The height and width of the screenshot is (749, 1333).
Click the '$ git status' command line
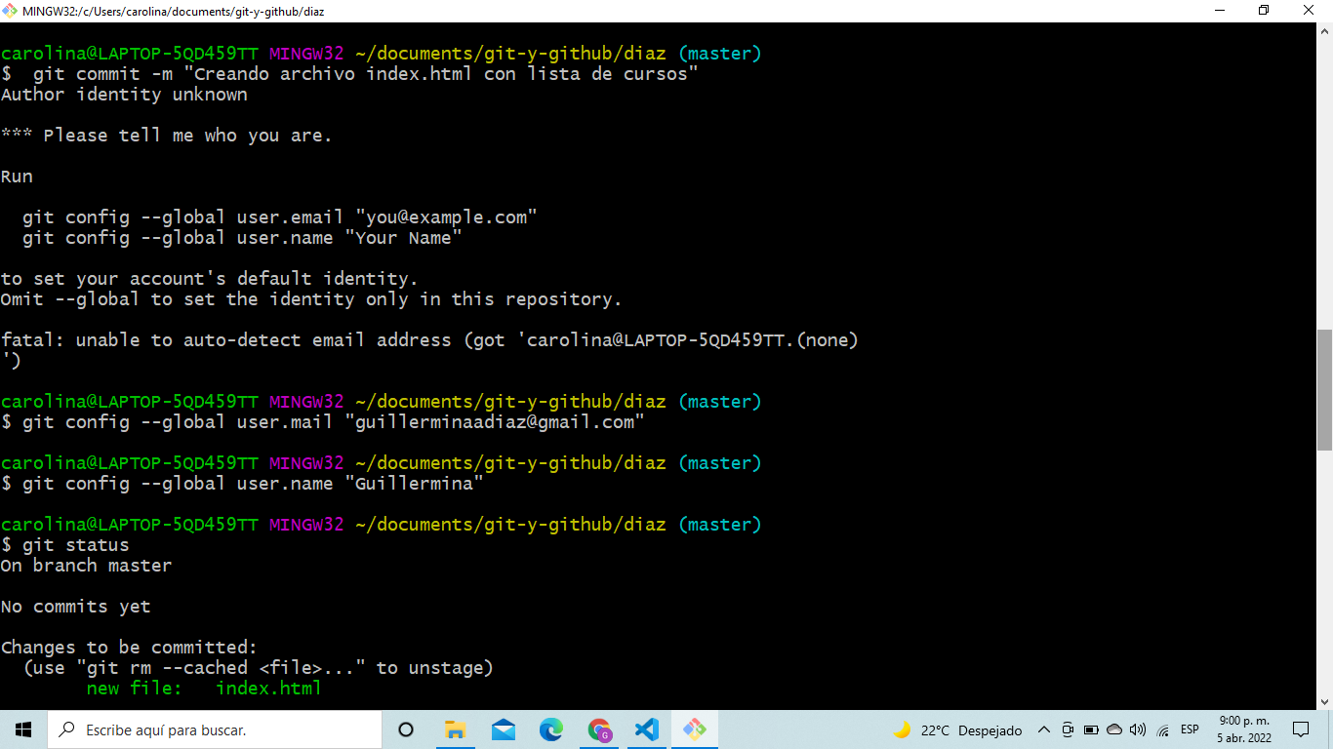tap(64, 545)
